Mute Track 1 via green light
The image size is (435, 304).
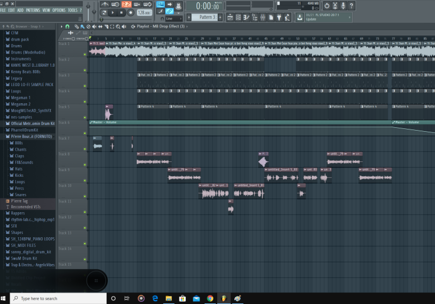85,54
